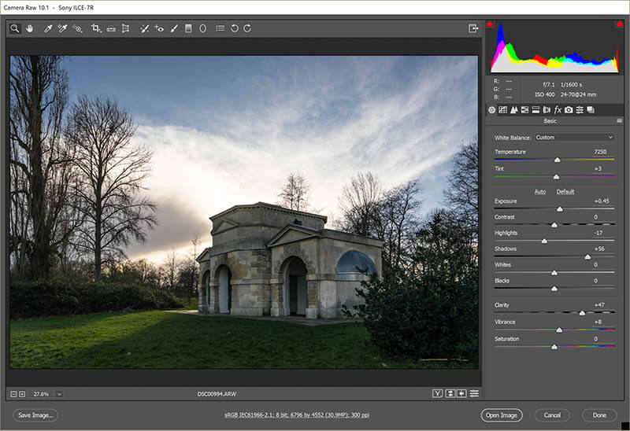Select the Transform tool
The width and height of the screenshot is (630, 431).
[126, 28]
